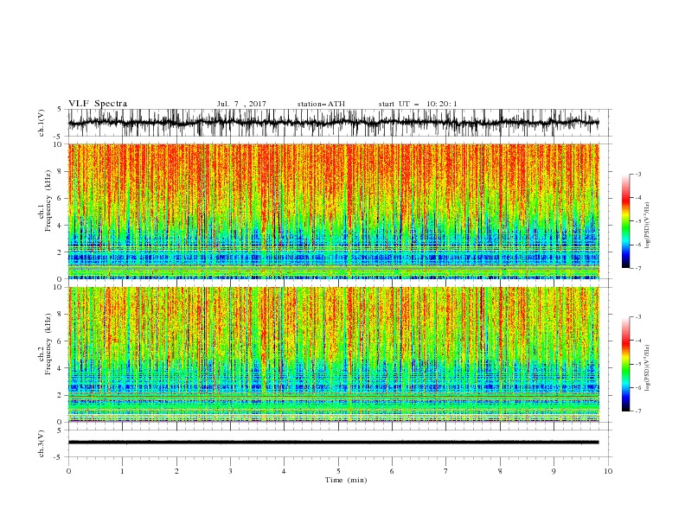The width and height of the screenshot is (685, 529).
Task: Click inside the ch.1 spectrogram panel
Action: (333, 211)
